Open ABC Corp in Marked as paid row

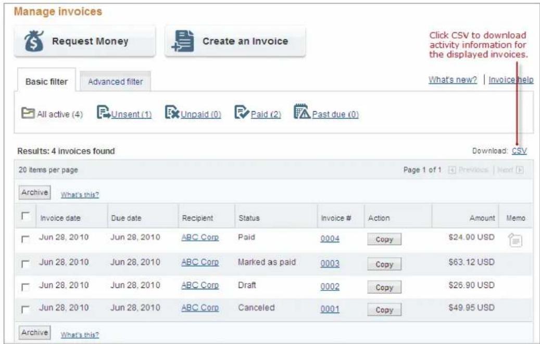point(200,262)
